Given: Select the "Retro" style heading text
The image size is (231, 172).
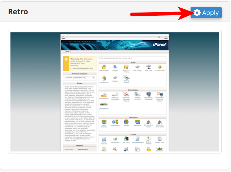Looking at the screenshot, I should point(18,11).
